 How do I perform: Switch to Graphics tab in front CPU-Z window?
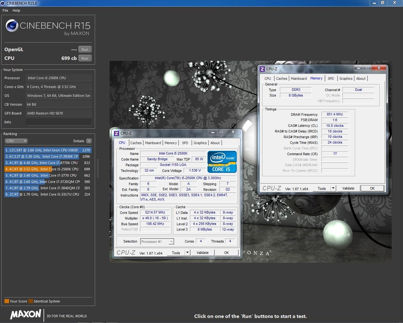[200, 143]
